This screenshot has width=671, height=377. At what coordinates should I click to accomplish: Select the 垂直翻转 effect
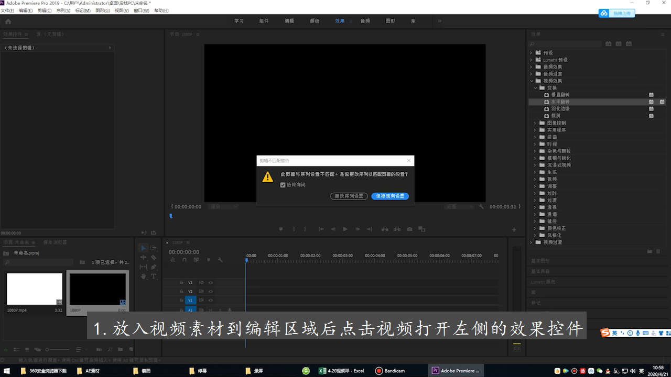[x=560, y=95]
